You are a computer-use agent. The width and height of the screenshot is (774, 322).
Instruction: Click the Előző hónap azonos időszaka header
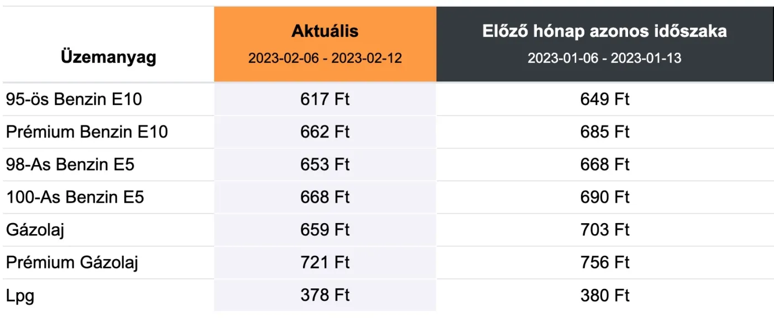point(604,31)
